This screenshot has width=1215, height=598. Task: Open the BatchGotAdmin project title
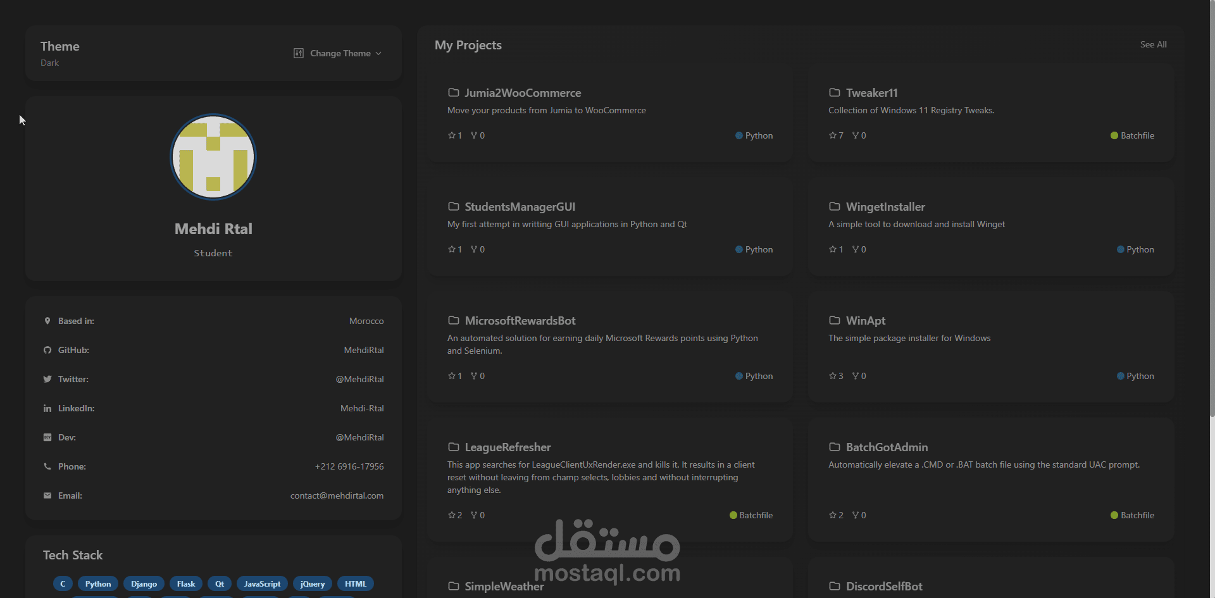click(887, 447)
